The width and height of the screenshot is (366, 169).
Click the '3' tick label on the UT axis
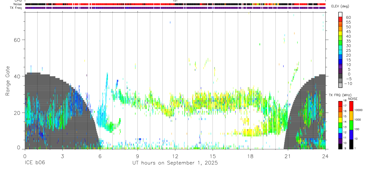coord(62,156)
